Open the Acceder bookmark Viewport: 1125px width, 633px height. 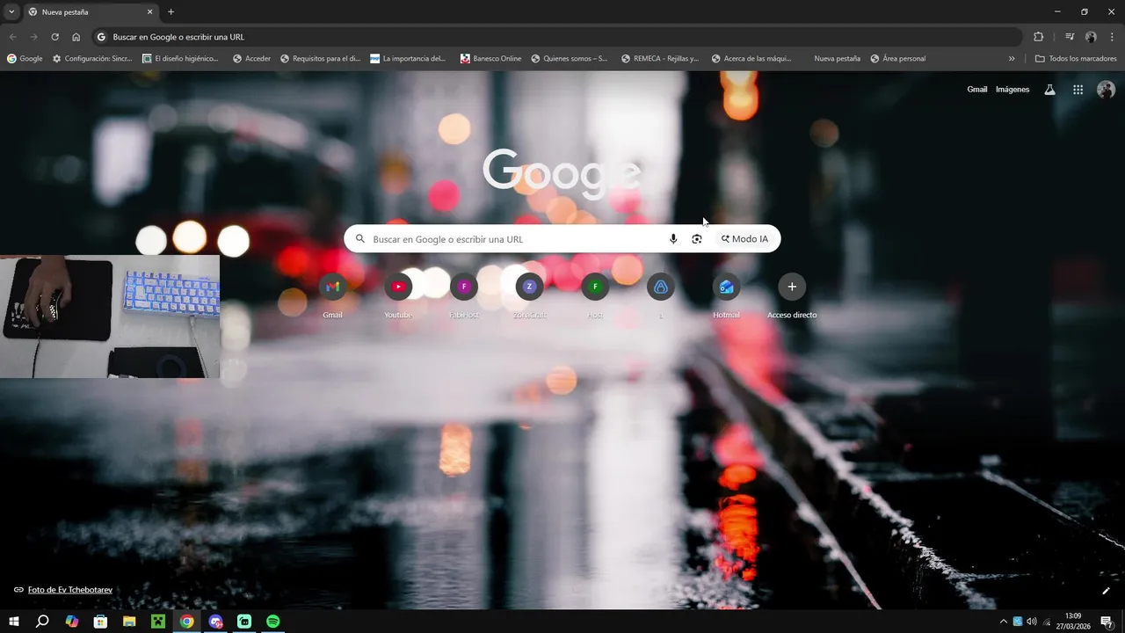[251, 59]
